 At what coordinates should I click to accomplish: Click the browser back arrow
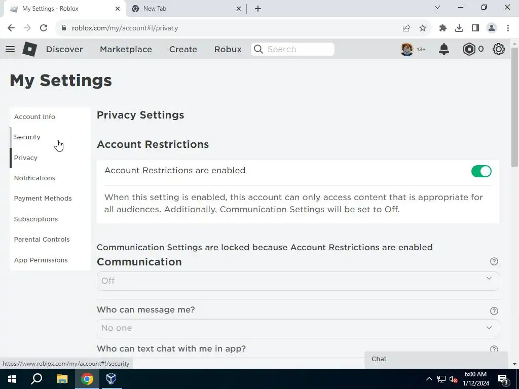[11, 28]
